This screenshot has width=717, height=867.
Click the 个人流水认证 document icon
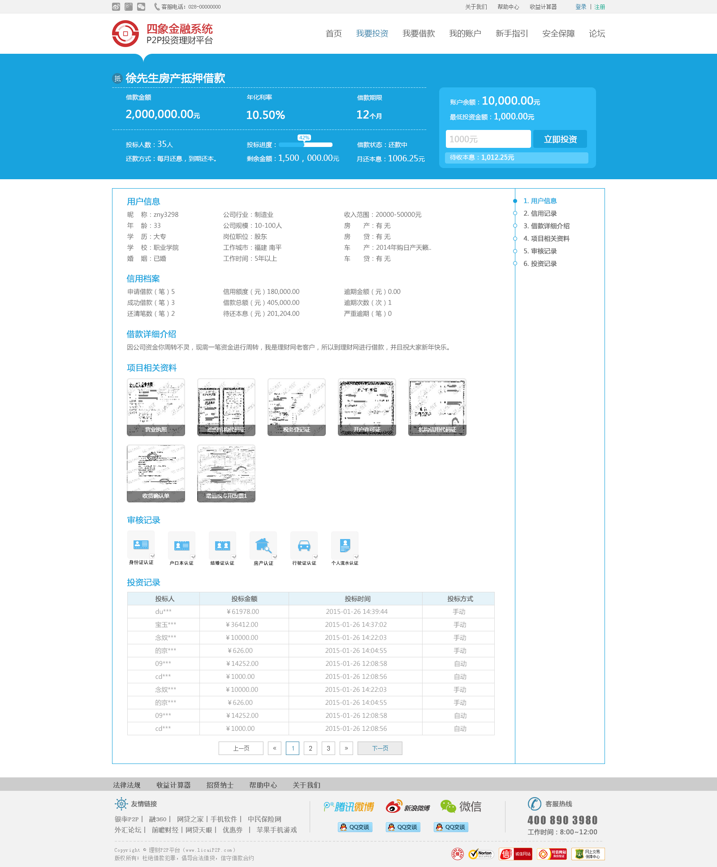point(345,545)
